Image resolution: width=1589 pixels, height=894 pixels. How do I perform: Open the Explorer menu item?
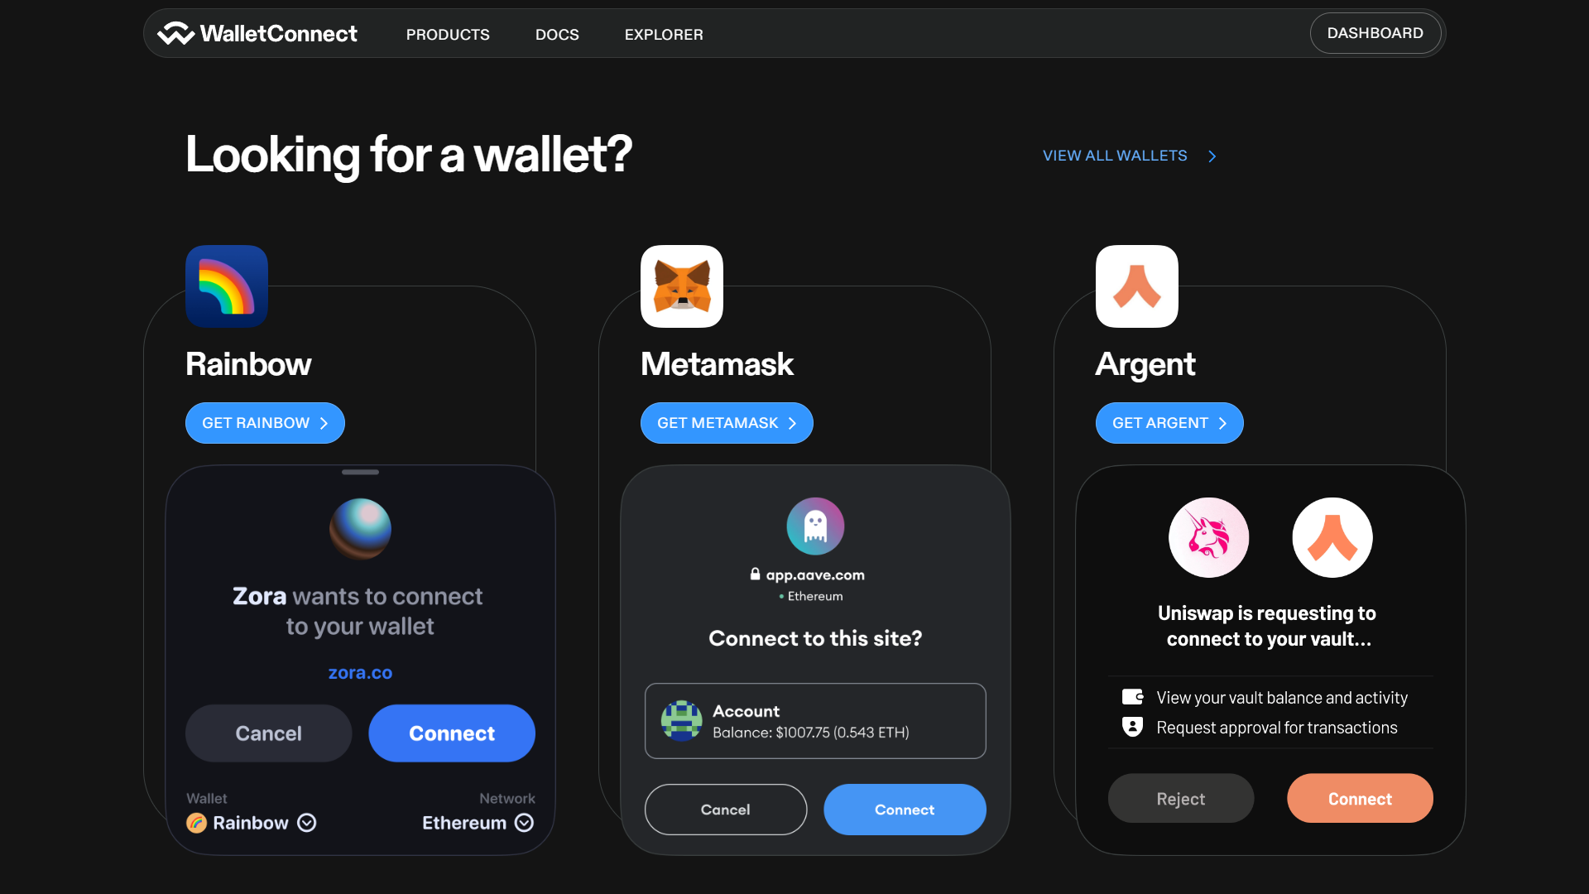click(x=664, y=35)
